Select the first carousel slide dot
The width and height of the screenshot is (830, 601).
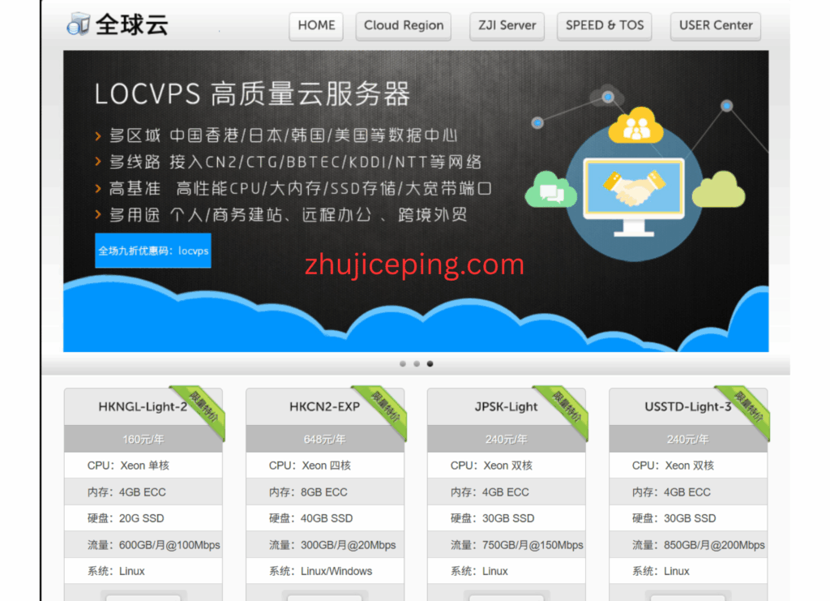click(x=403, y=364)
